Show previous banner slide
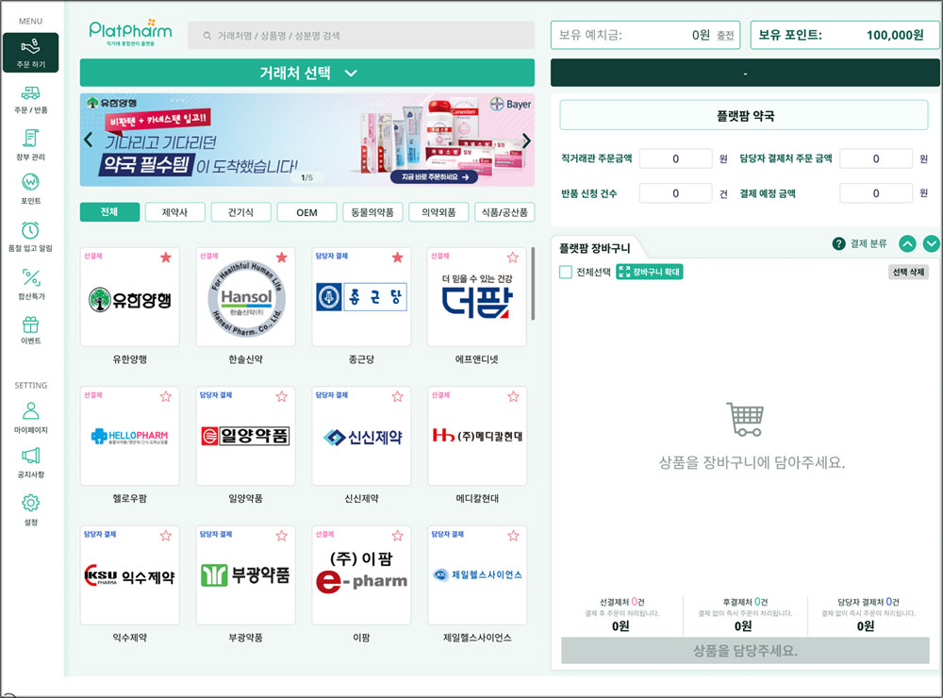Viewport: 943px width, 698px height. point(89,141)
